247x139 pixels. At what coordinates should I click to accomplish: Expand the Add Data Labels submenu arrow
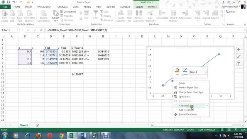pyautogui.click(x=207, y=105)
